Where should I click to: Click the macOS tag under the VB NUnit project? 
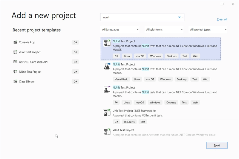click(150, 79)
